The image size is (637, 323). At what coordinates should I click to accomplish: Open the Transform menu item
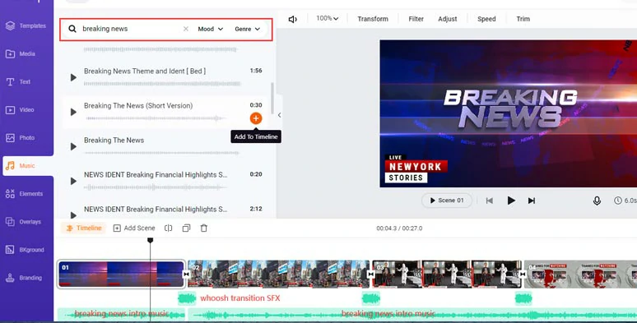(373, 19)
